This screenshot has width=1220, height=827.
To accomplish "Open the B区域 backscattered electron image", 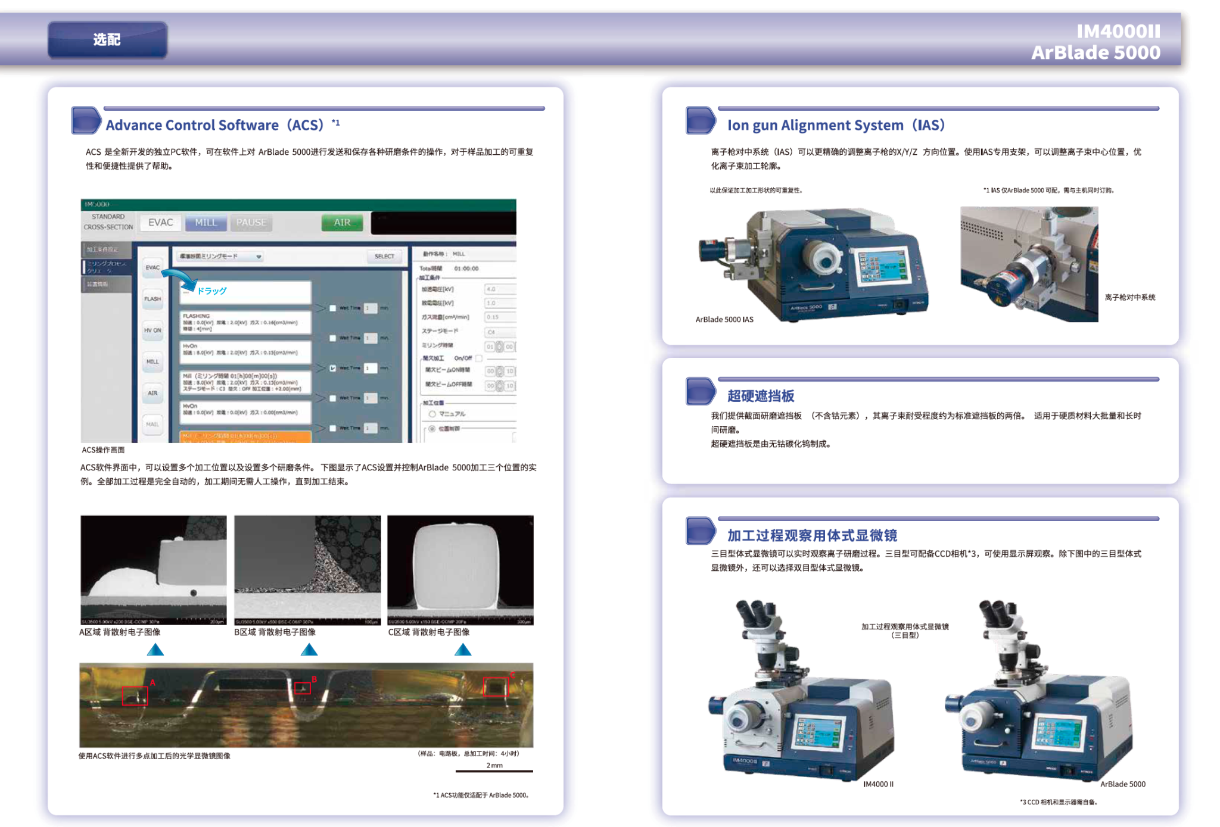I will [307, 570].
